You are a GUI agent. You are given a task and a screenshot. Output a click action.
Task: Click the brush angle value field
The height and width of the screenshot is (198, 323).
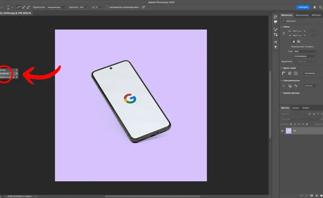tap(99, 7)
